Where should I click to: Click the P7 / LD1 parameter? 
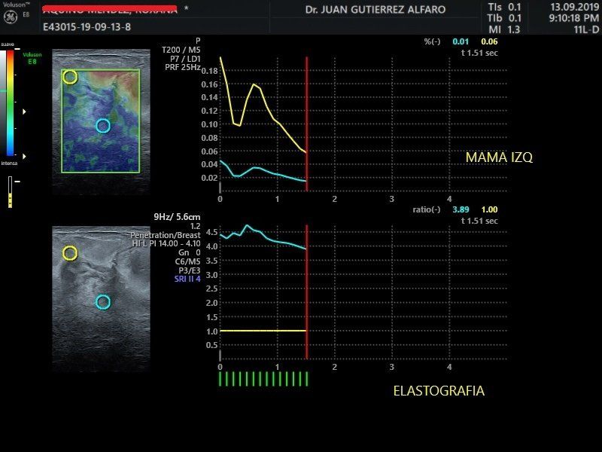[x=185, y=59]
